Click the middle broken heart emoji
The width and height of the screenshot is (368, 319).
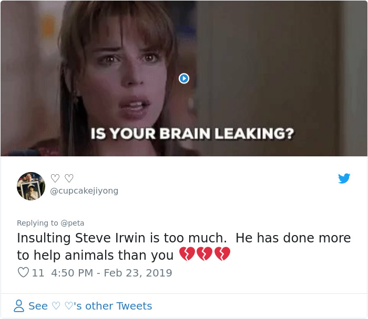point(205,253)
